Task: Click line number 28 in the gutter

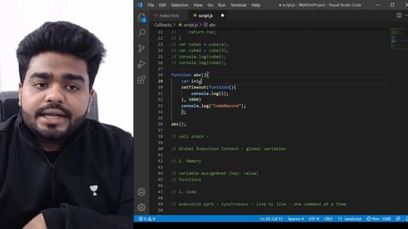Action: tap(160, 75)
